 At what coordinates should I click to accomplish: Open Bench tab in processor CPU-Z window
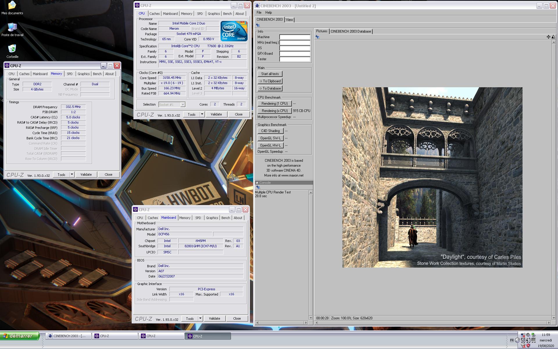click(228, 14)
